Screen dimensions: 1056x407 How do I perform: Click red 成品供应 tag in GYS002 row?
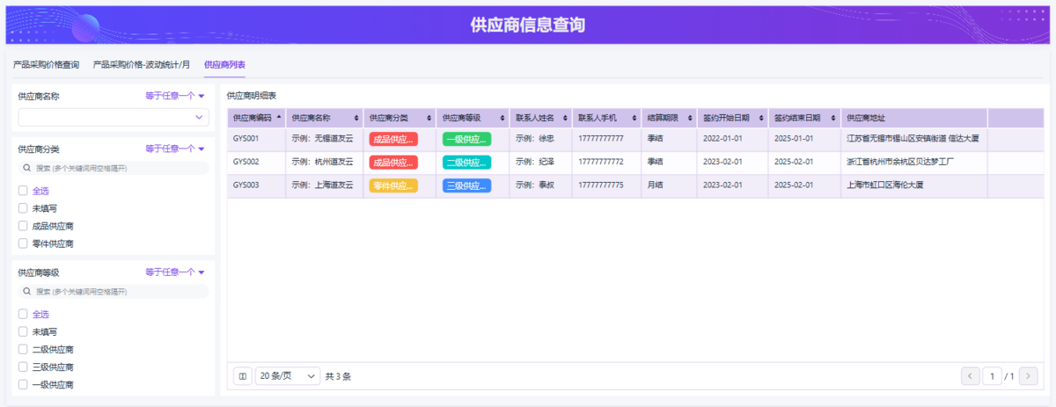(x=393, y=162)
